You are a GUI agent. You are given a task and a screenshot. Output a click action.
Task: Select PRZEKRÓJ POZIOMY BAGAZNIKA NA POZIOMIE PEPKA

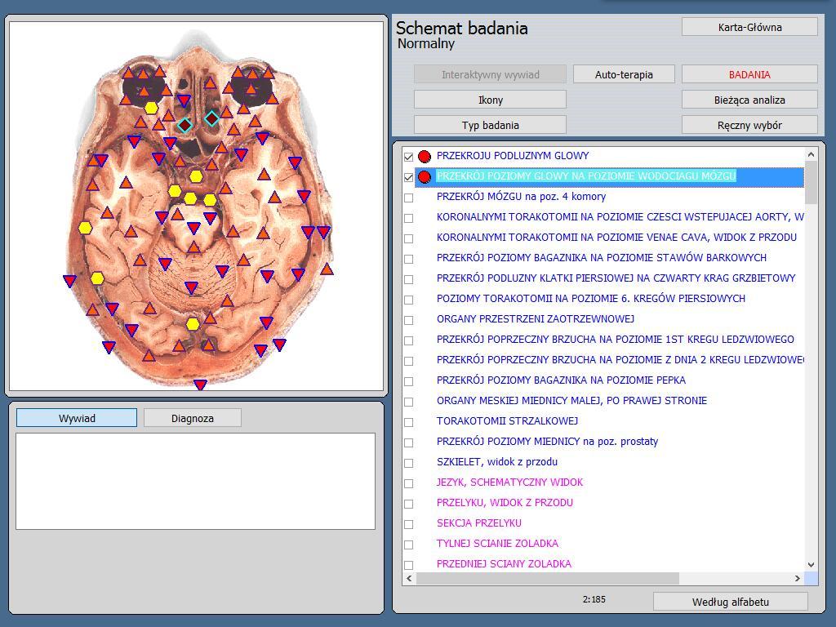pos(561,380)
